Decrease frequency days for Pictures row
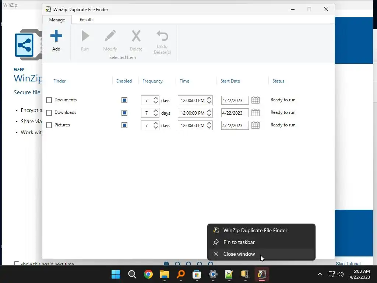This screenshot has height=283, width=377. [x=156, y=127]
